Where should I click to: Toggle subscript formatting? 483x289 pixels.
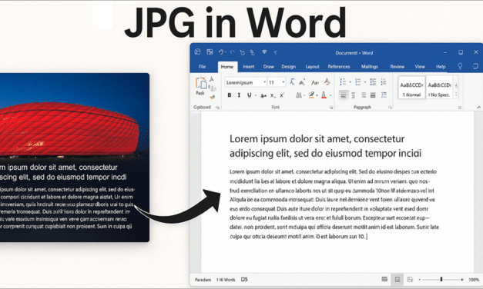273,95
